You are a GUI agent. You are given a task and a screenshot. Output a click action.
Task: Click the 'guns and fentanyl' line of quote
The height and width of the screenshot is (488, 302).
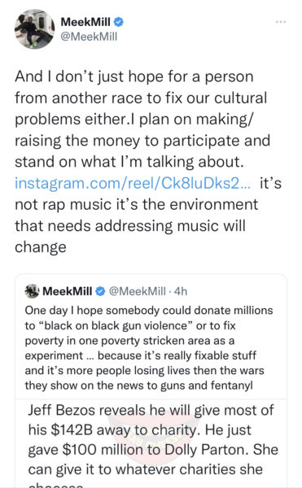[138, 386]
